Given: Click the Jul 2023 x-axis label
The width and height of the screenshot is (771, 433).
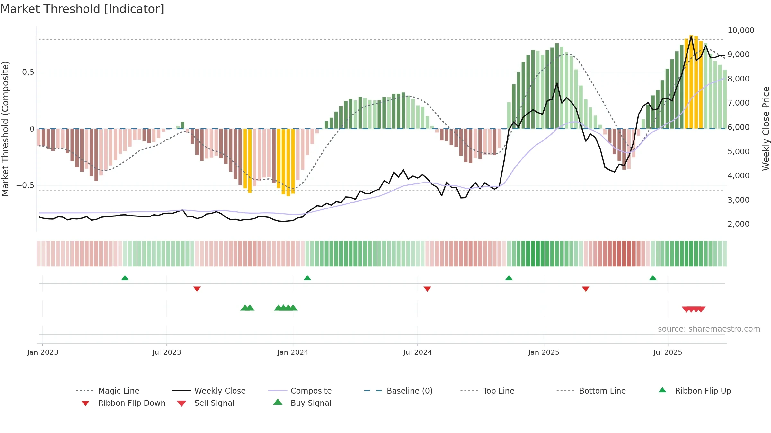Looking at the screenshot, I should [x=167, y=352].
